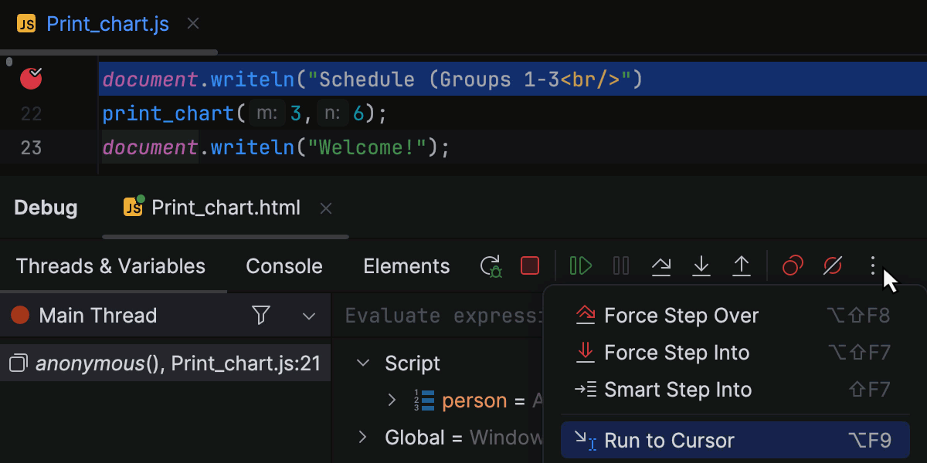The width and height of the screenshot is (927, 463).
Task: Choose Run to Cursor from menu
Action: (x=669, y=441)
